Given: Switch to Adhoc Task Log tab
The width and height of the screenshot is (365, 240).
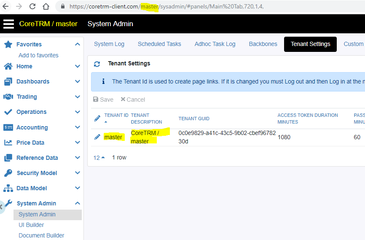Looking at the screenshot, I should 215,44.
